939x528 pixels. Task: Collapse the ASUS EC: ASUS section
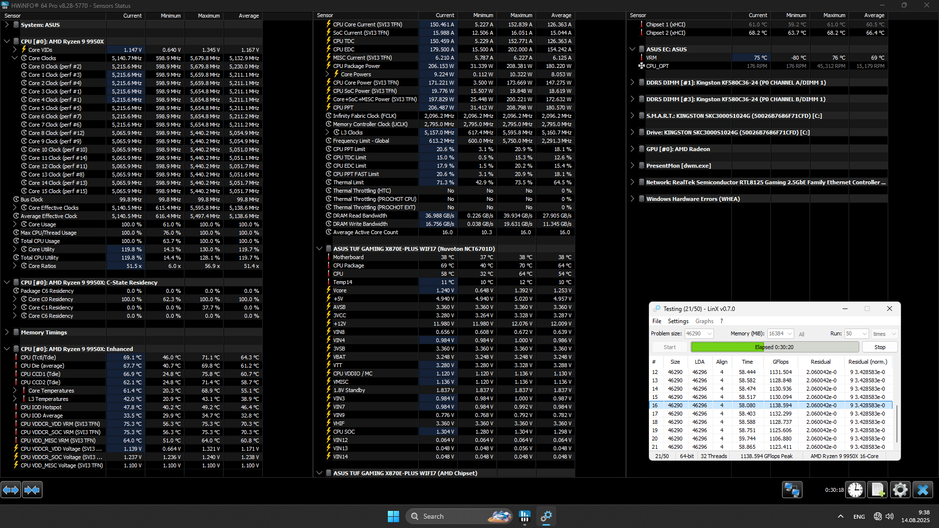[x=632, y=49]
